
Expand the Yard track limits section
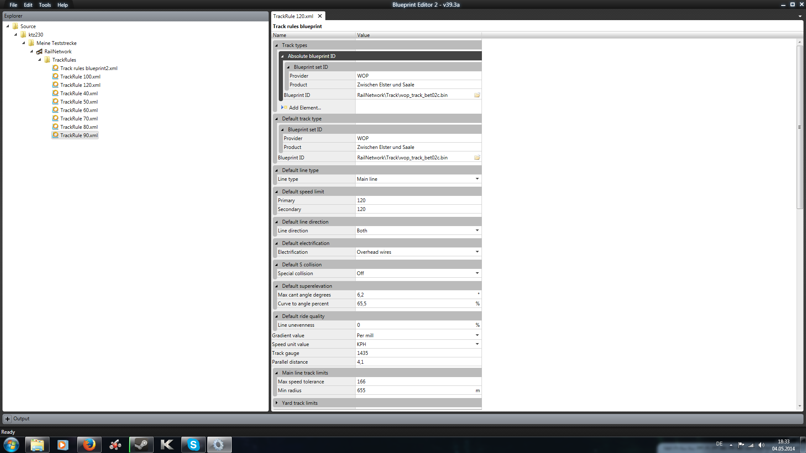277,403
